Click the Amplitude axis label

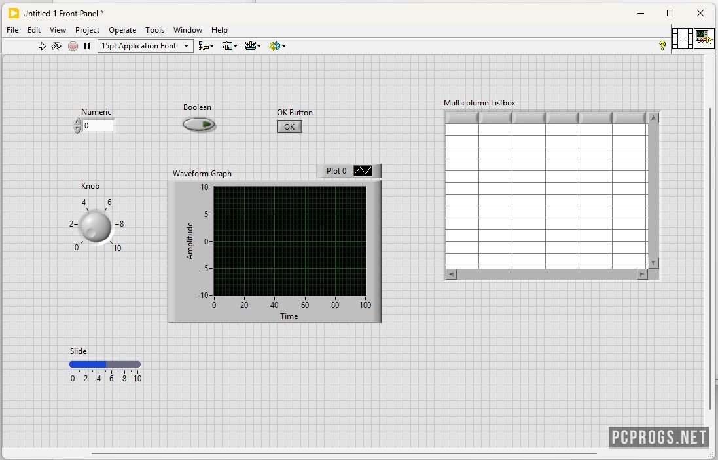click(x=190, y=241)
